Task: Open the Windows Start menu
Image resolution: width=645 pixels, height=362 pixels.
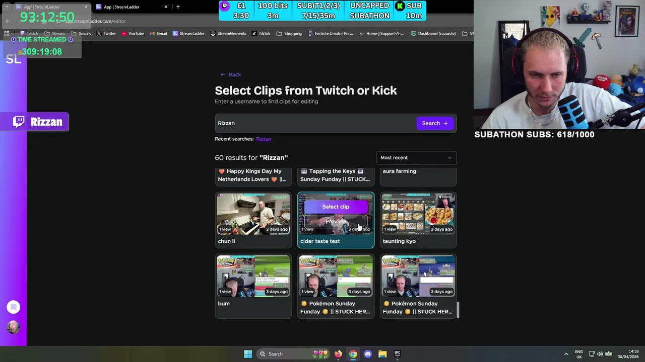Action: click(248, 354)
